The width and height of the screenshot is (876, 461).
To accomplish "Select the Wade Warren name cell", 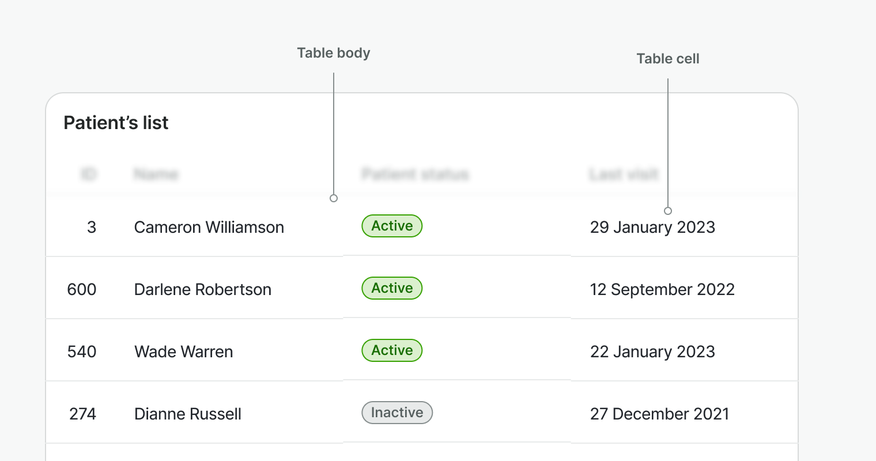I will [183, 352].
